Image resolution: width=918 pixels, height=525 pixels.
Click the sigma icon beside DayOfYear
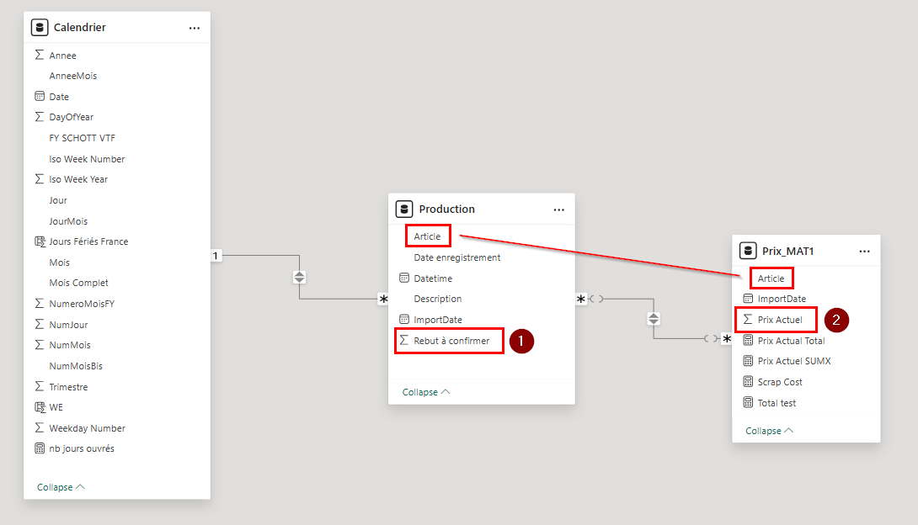pyautogui.click(x=40, y=117)
